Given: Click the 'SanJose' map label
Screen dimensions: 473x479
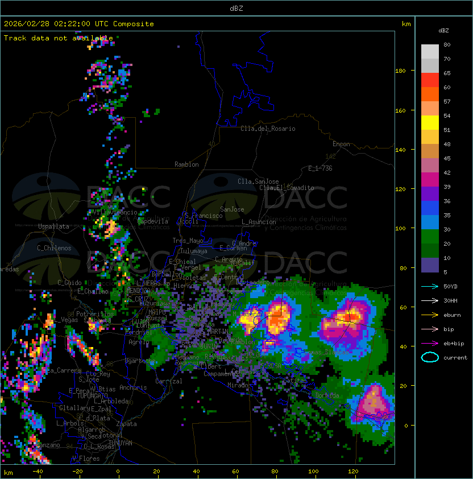Looking at the screenshot, I should pos(232,209).
